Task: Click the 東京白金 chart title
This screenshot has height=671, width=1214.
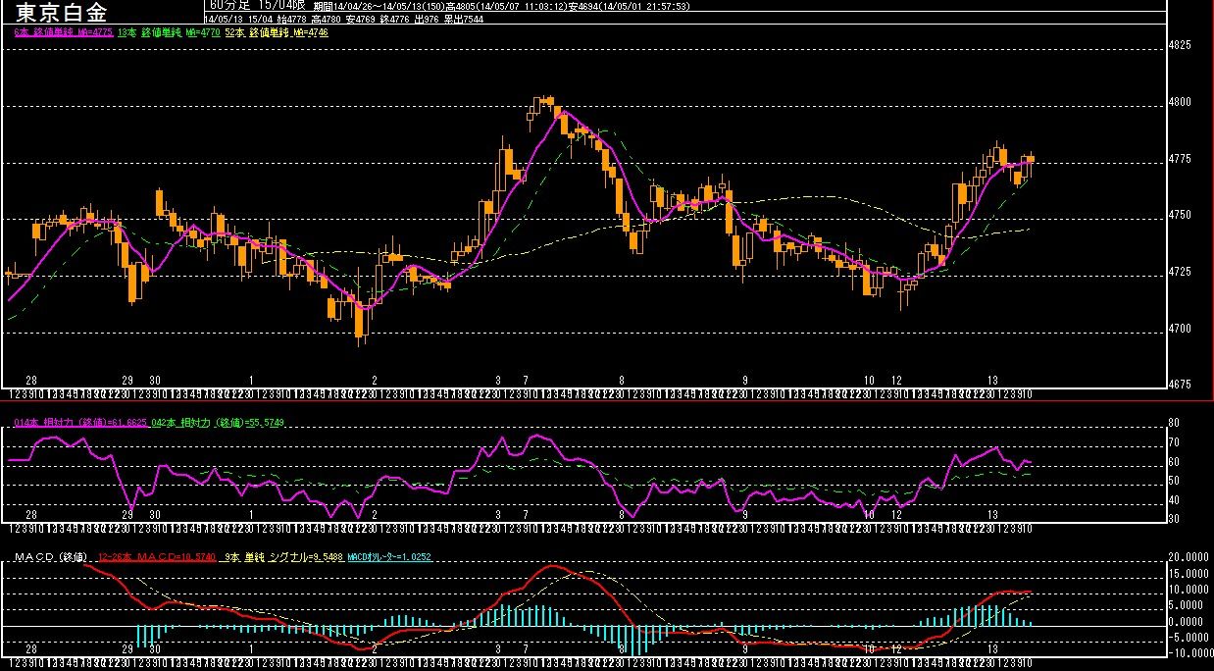Action: [x=63, y=13]
